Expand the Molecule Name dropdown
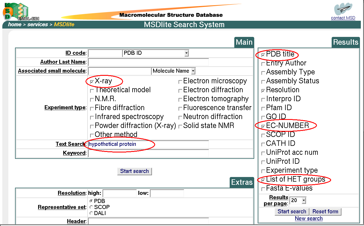 point(193,71)
